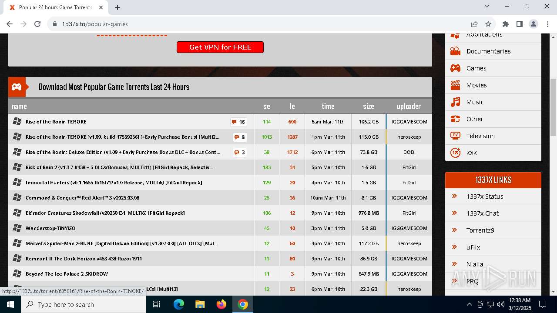557x313 pixels.
Task: Click the Games controller icon in sidebar
Action: (x=455, y=68)
